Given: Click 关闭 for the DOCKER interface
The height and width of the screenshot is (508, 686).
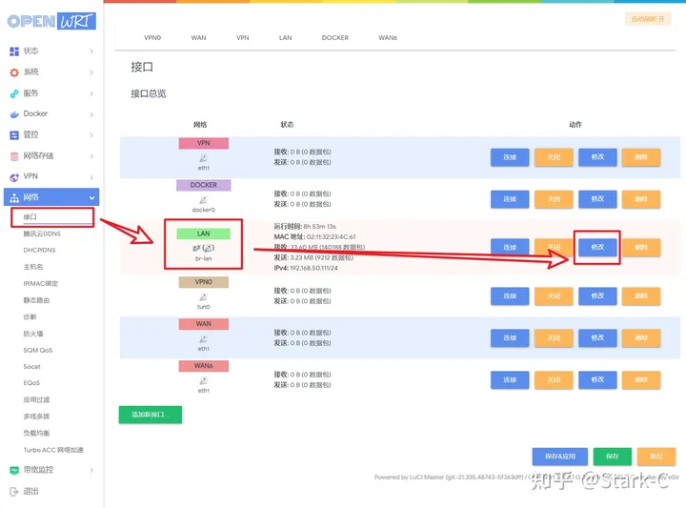Looking at the screenshot, I should click(554, 199).
